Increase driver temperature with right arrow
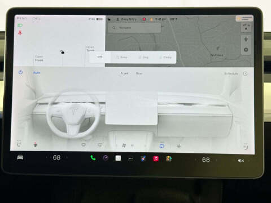Image resolution: width=271 pixels, height=203 pixels. [67, 157]
